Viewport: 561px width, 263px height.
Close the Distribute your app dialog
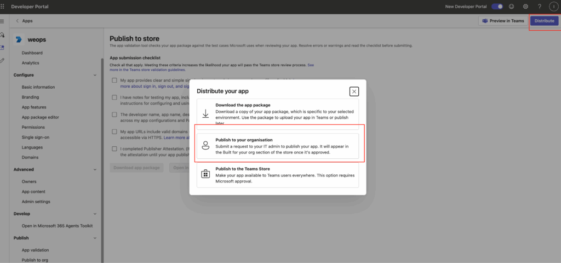tap(354, 92)
